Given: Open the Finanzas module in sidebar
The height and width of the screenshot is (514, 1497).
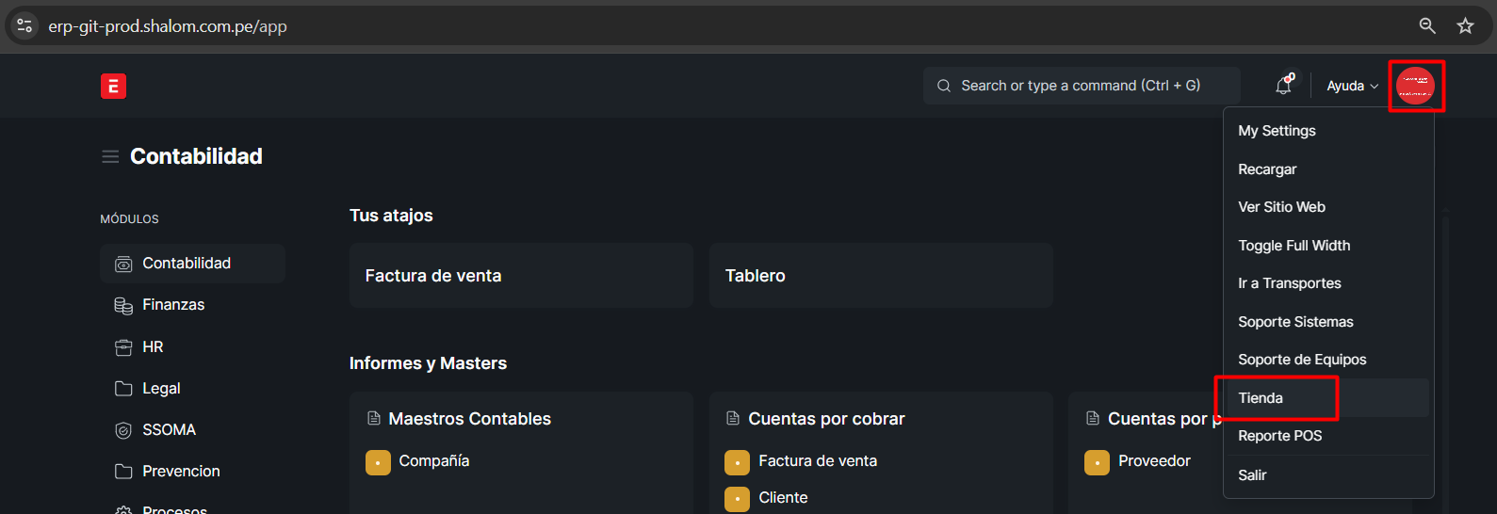Looking at the screenshot, I should point(173,305).
